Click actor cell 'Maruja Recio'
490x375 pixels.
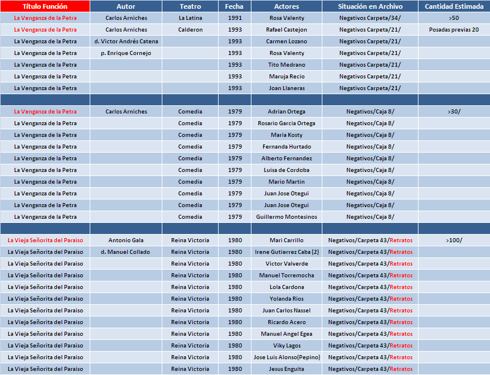pyautogui.click(x=287, y=77)
